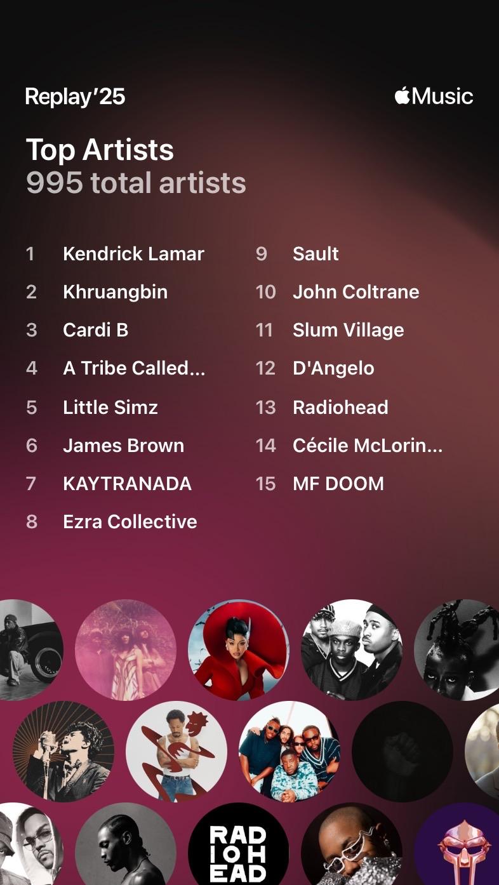
Task: Open the John Coltrane entry
Action: (x=356, y=292)
